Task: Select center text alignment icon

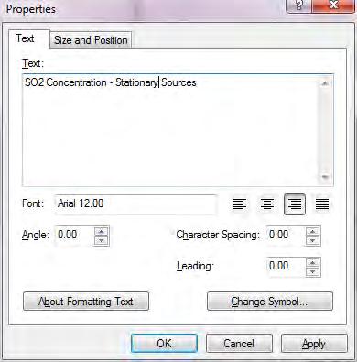Action: pyautogui.click(x=267, y=203)
